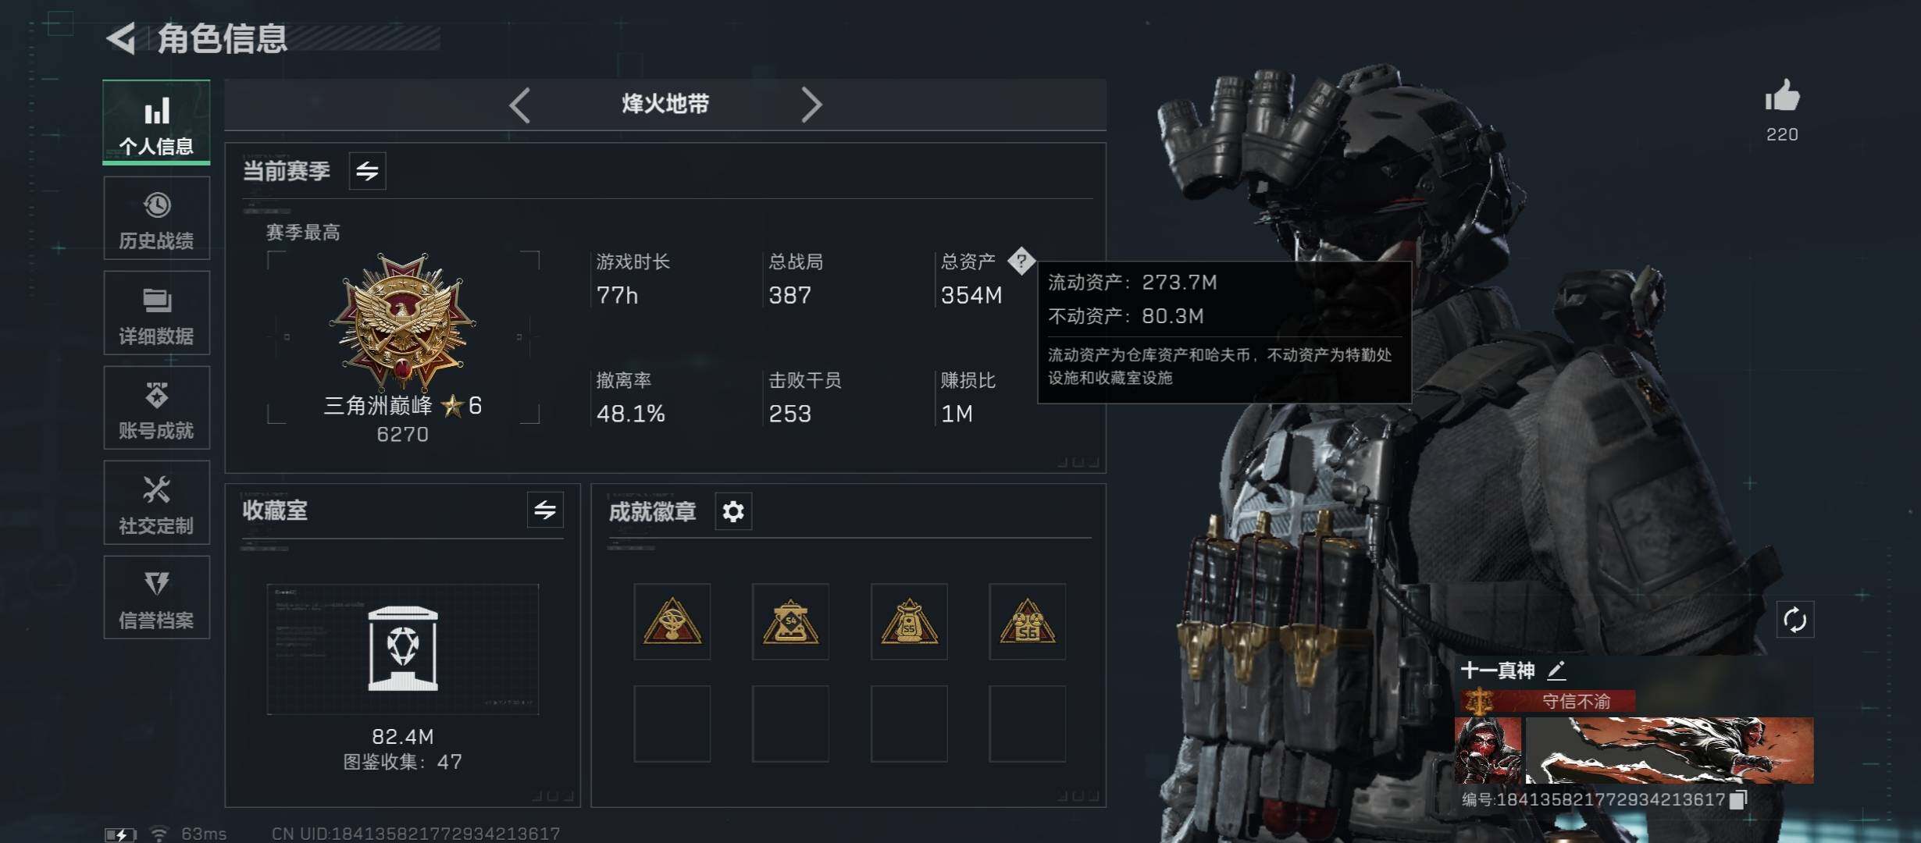Screen dimensions: 1921x843
Task: Select the 三角洲巅峰 rank emblem
Action: [x=403, y=320]
